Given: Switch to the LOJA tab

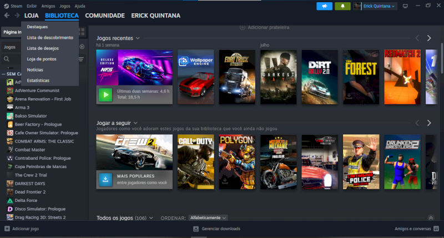Looking at the screenshot, I should point(32,16).
